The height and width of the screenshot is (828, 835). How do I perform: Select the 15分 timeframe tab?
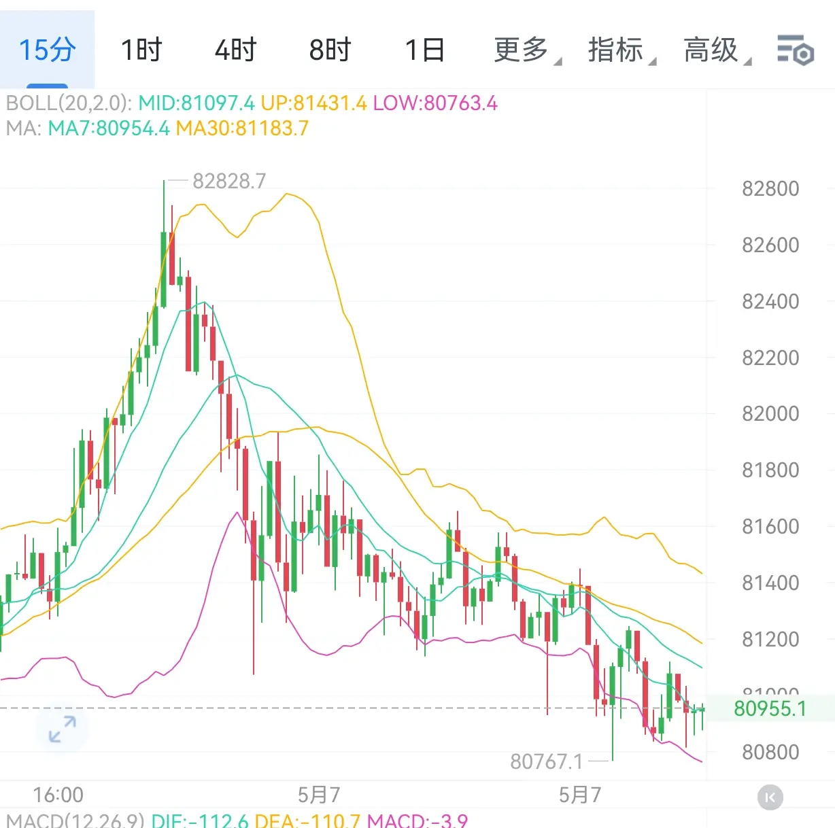pyautogui.click(x=47, y=50)
